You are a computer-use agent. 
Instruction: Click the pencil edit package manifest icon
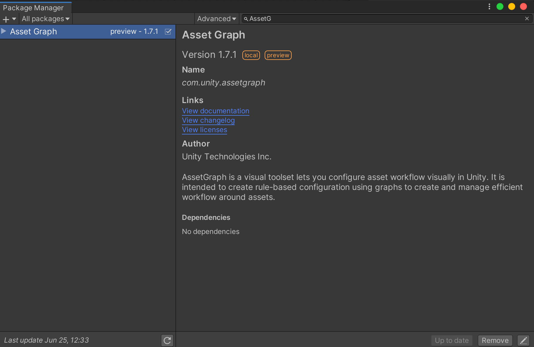523,341
